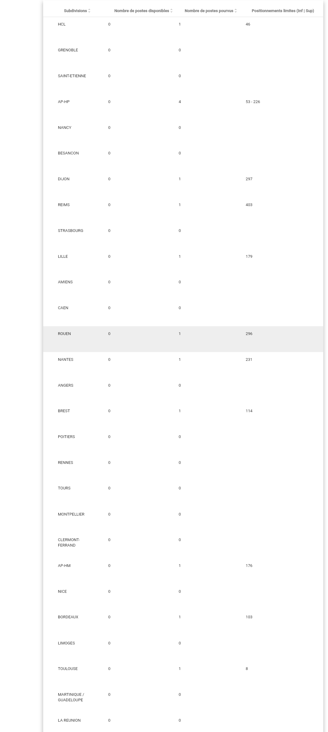Screen dimensions: 328x732
Task: Click the BORDEAUX positioning value 103
Action: (249, 617)
